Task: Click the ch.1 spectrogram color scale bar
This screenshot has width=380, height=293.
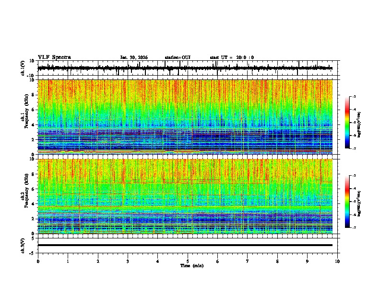Action: click(347, 123)
